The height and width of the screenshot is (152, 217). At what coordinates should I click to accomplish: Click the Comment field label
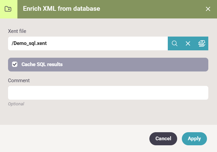click(19, 81)
